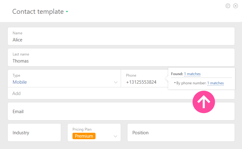Open the template settings gear icon
This screenshot has width=242, height=149.
(x=228, y=6)
